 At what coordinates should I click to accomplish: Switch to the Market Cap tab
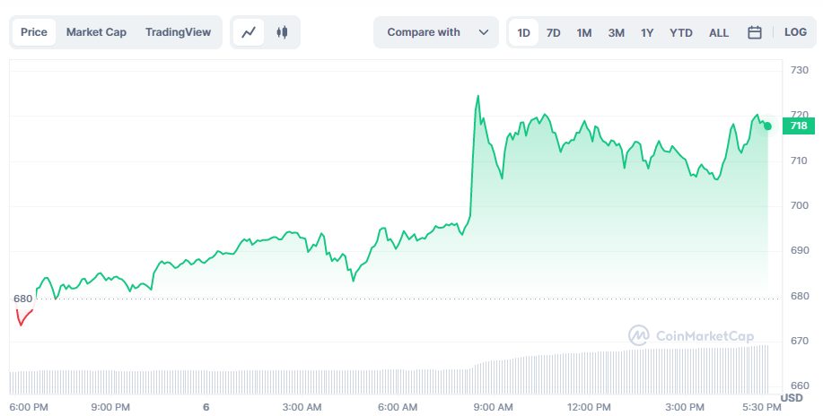(96, 32)
